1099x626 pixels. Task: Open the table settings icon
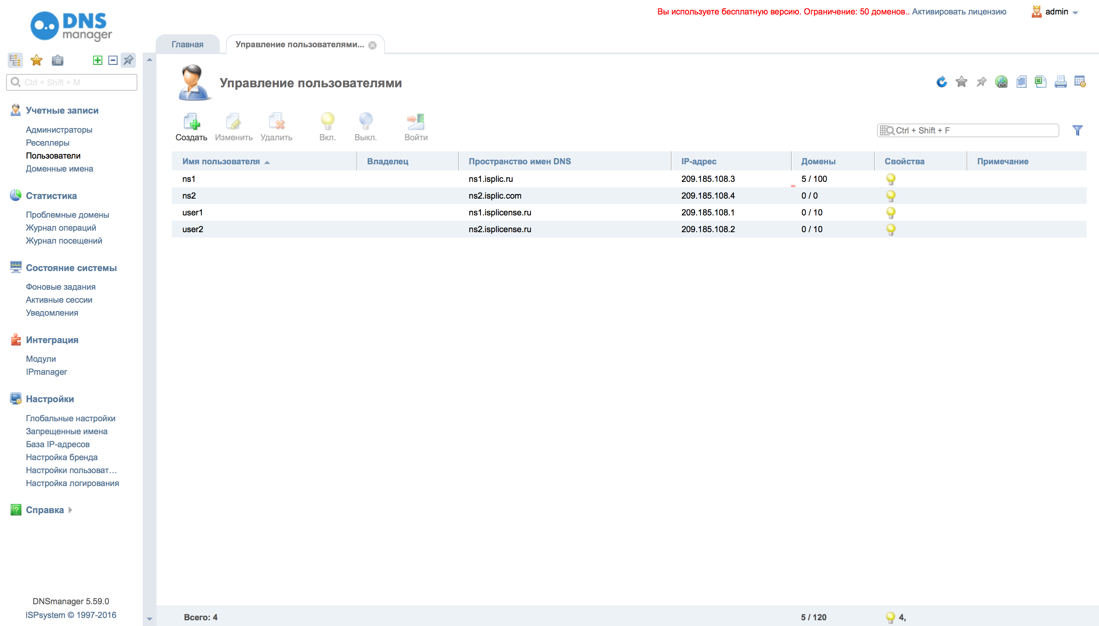coord(1080,82)
